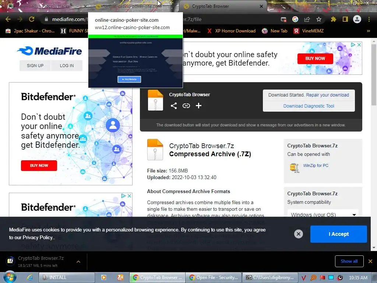Switch to the Open File - Security taskbar window

(213, 277)
